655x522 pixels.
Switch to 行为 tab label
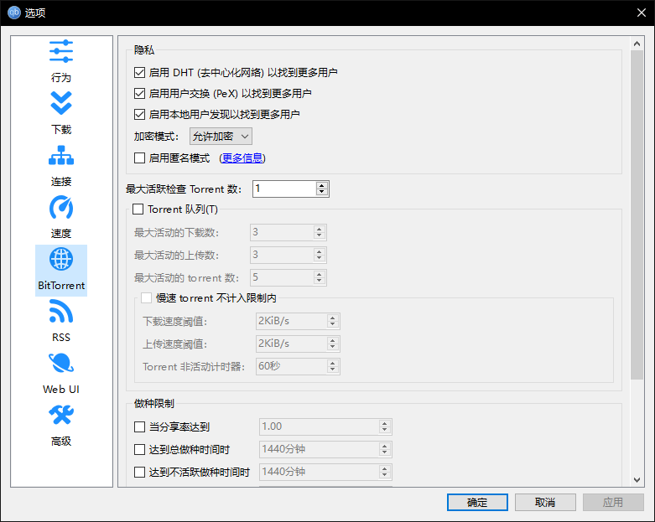point(61,78)
